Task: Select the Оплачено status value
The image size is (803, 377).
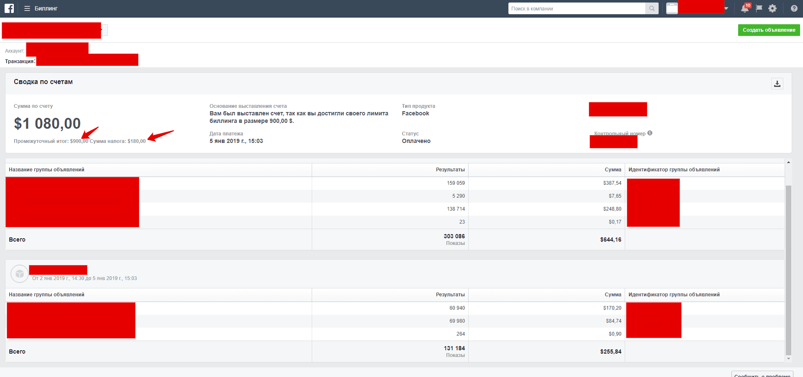Action: 416,141
